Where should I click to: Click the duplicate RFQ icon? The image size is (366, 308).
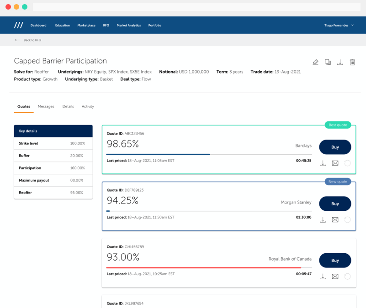pyautogui.click(x=328, y=62)
